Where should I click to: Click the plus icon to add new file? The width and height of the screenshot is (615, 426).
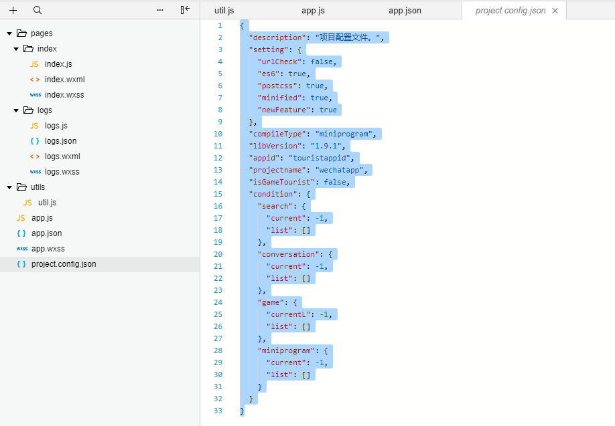tap(13, 11)
